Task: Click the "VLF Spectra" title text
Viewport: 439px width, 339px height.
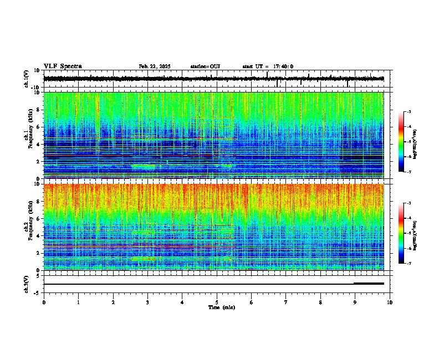Action: [63, 66]
